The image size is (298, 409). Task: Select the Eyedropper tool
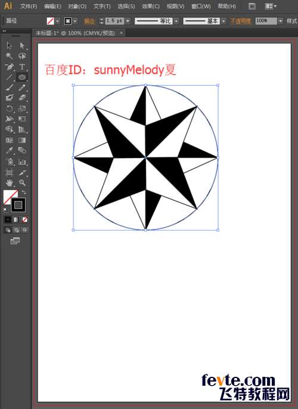[x=10, y=150]
